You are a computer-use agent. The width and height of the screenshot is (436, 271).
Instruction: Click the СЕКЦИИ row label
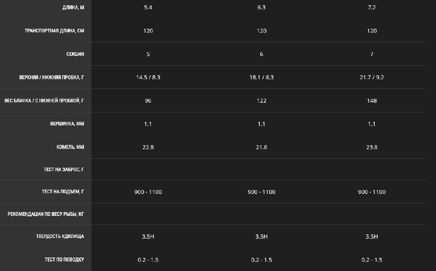click(75, 54)
